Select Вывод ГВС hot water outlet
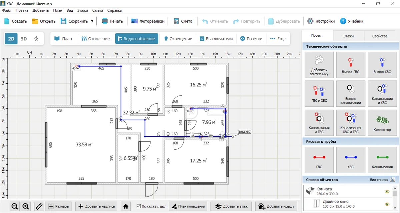This screenshot has width=400, height=213. pos(350,65)
